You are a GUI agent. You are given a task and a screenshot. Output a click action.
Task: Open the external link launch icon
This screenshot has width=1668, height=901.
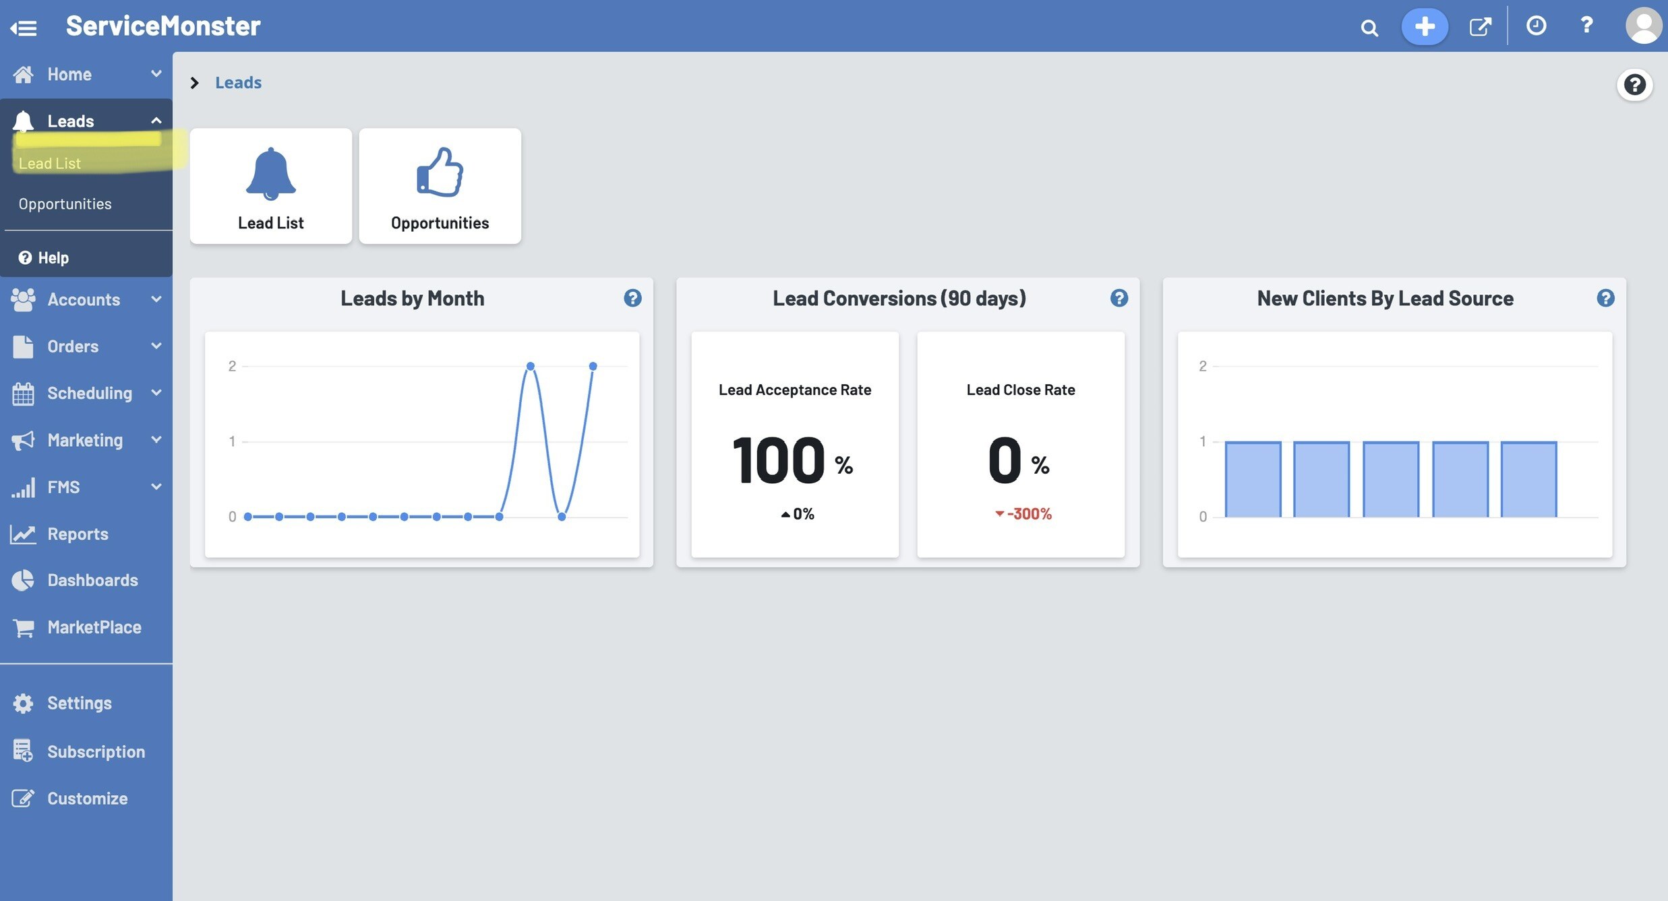[1480, 27]
